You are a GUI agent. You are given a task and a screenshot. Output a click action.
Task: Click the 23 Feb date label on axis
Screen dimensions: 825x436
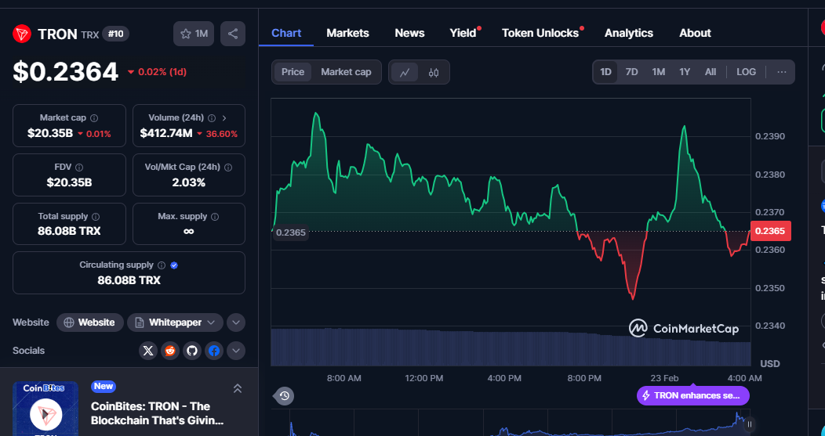[664, 378]
